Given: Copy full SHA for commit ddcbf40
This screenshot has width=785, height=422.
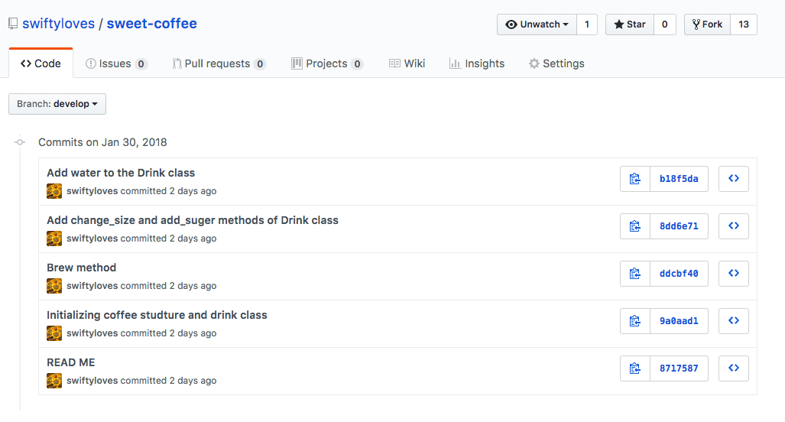Looking at the screenshot, I should tap(635, 274).
